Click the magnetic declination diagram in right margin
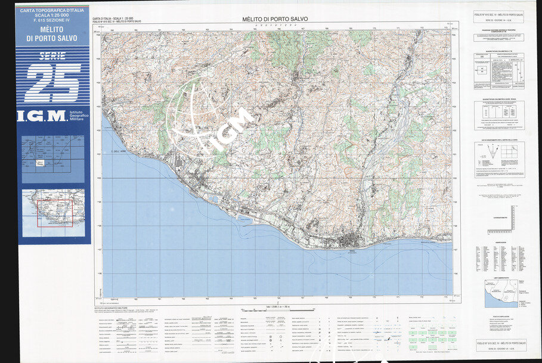This screenshot has width=542, height=363. [499, 159]
